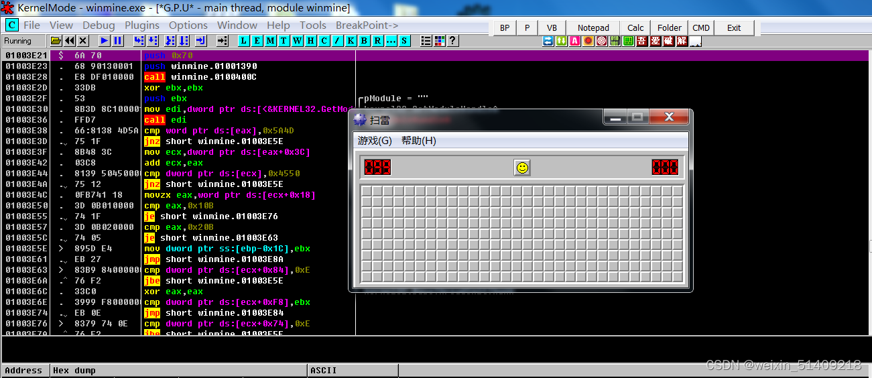This screenshot has height=378, width=872.
Task: Click the Step Into toolbar icon
Action: [139, 41]
